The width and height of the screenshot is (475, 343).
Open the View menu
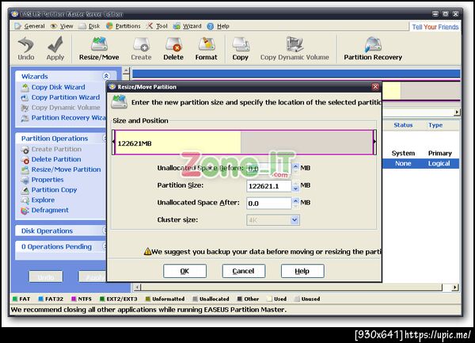click(x=62, y=26)
